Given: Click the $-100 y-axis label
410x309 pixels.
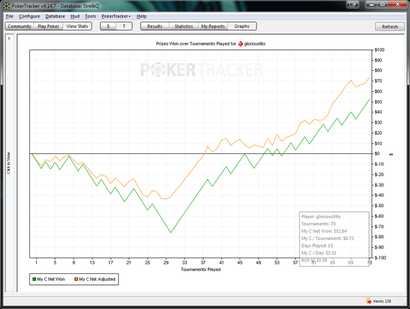Looking at the screenshot, I should point(380,258).
